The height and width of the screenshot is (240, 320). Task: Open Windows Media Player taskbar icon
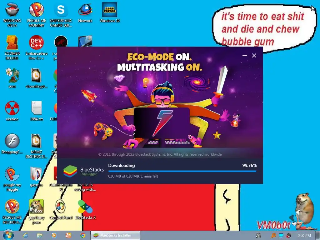(x=54, y=235)
